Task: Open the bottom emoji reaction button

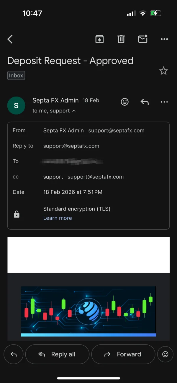Action: (165, 354)
